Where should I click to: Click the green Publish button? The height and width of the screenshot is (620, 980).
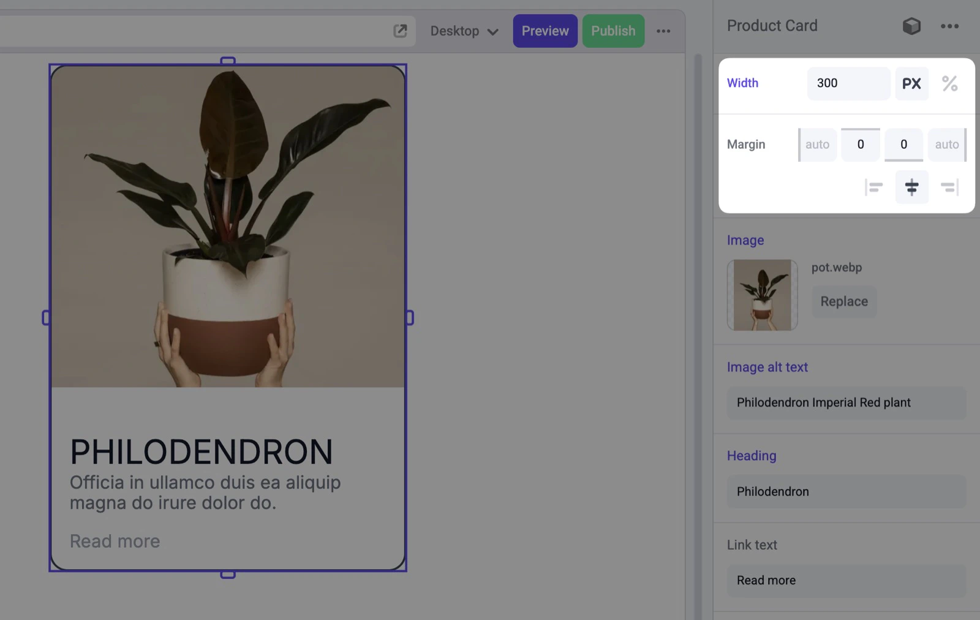click(x=613, y=31)
